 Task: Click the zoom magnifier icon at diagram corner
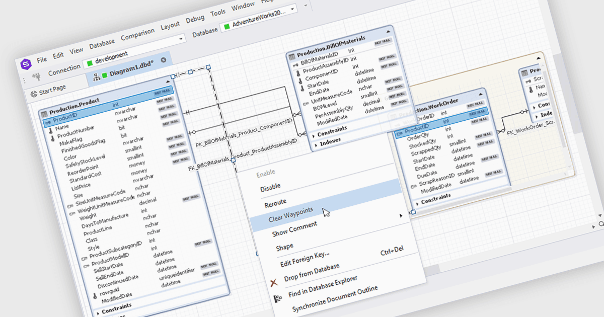pos(601,223)
